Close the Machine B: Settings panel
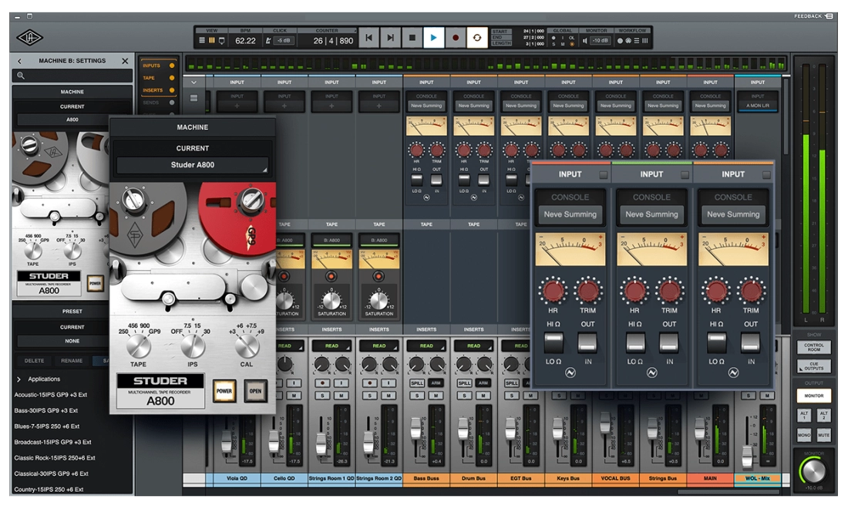 pyautogui.click(x=125, y=61)
